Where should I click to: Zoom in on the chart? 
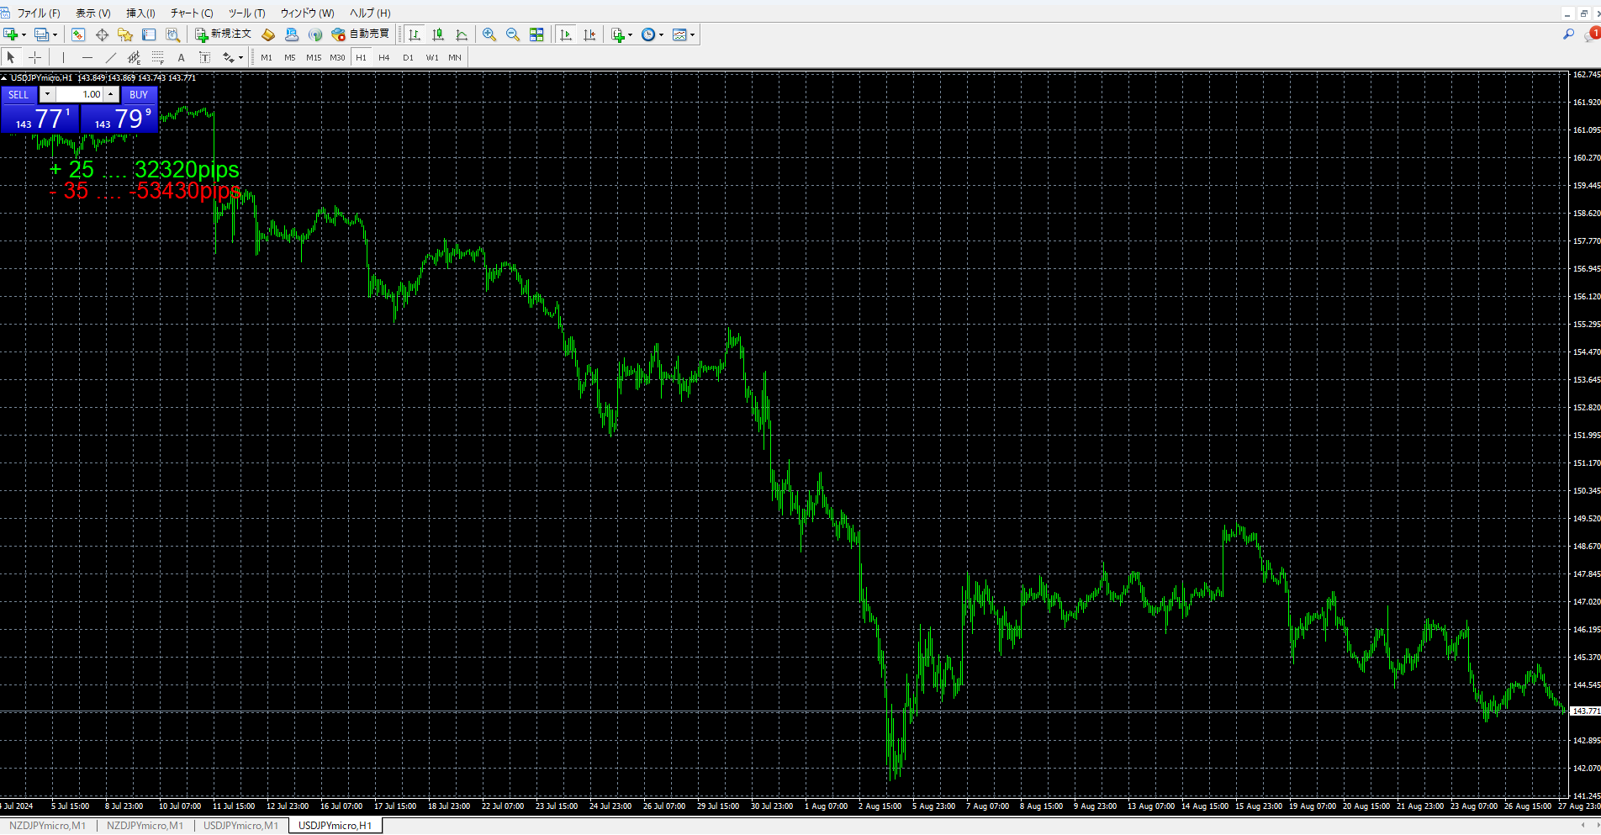pyautogui.click(x=489, y=34)
